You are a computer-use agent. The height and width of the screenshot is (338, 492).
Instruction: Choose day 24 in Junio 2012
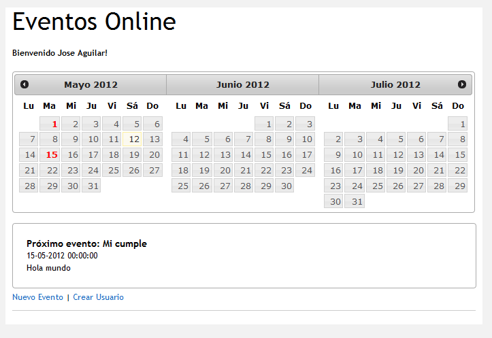305,170
